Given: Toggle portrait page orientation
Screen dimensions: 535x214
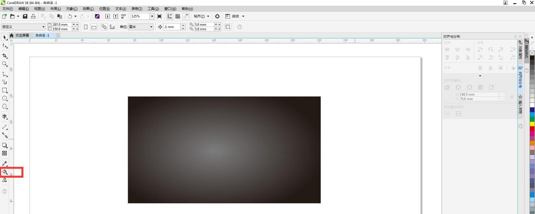Looking at the screenshot, I should click(86, 27).
